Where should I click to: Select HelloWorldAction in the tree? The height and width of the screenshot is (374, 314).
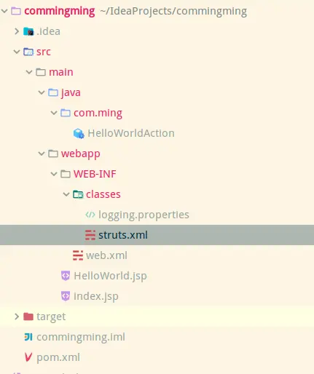click(x=131, y=133)
